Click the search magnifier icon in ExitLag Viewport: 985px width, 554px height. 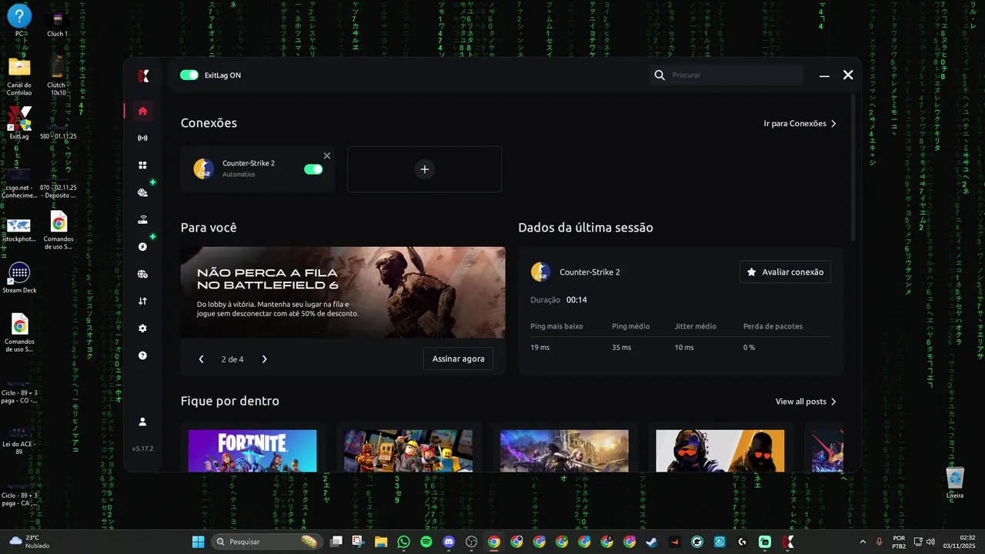pyautogui.click(x=659, y=75)
